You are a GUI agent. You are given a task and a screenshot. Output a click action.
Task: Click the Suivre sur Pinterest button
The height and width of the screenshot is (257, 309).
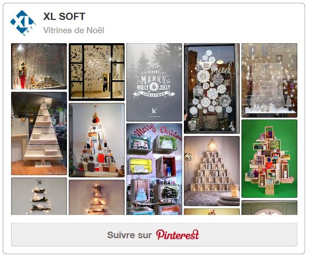pyautogui.click(x=154, y=234)
